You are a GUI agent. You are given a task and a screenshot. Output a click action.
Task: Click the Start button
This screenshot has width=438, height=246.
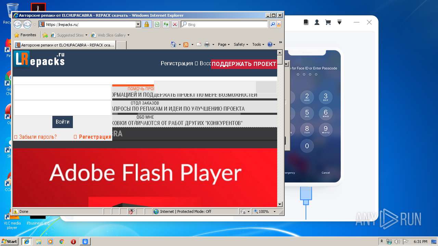[10, 241]
